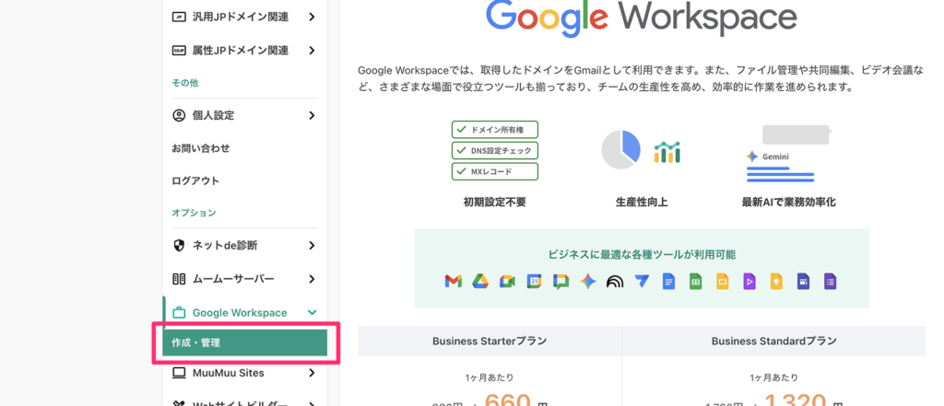Click the 初期設定不要 caption
Viewport: 944px width, 406px height.
495,203
